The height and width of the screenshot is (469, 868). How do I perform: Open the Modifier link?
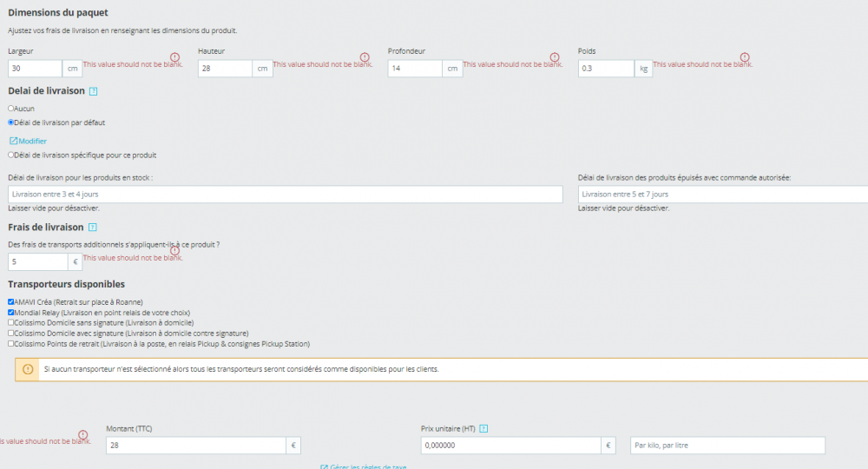tap(29, 142)
